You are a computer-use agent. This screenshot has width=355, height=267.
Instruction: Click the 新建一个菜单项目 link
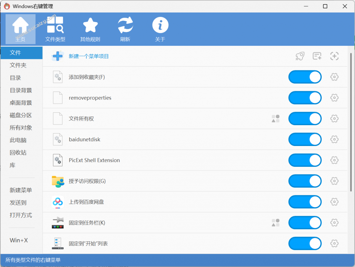coord(89,56)
